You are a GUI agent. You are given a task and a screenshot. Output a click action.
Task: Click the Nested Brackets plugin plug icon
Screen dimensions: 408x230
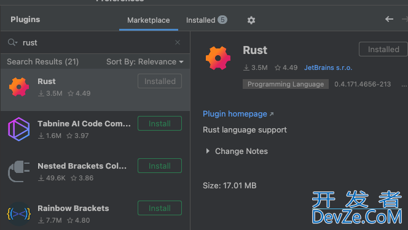[x=18, y=171]
